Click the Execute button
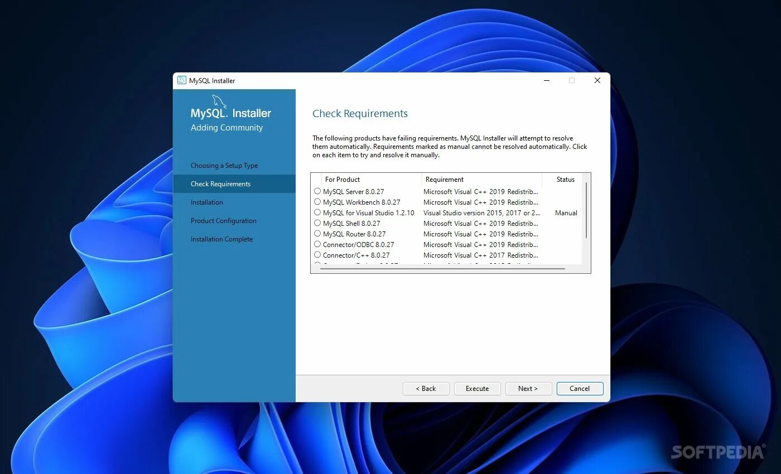The image size is (781, 474). (478, 389)
